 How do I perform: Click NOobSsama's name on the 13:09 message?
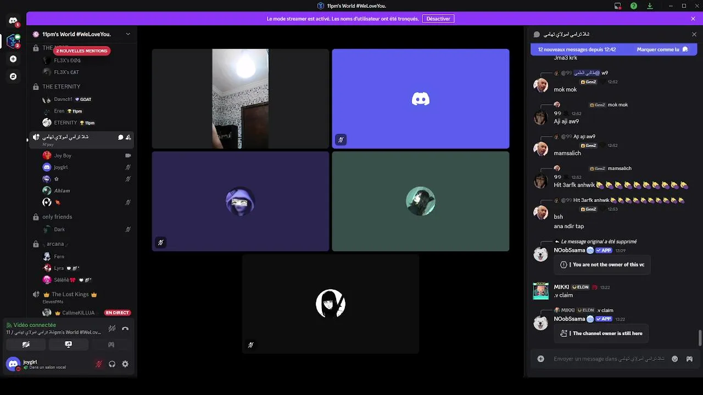(x=570, y=250)
